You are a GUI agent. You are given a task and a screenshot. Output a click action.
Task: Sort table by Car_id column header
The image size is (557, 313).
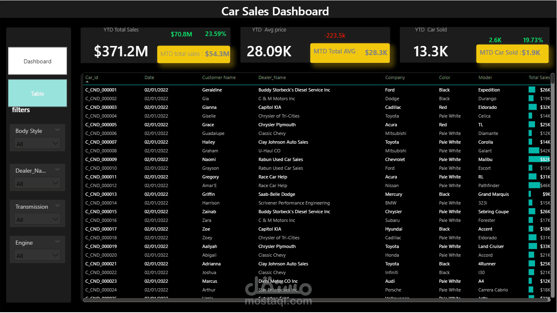point(92,77)
